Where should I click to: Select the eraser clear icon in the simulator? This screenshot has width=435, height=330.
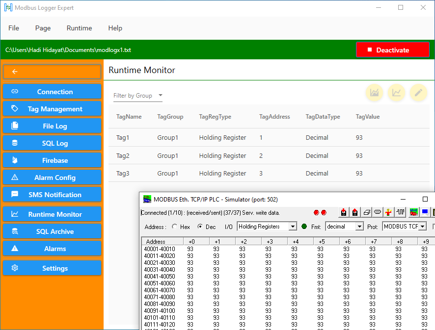[x=367, y=212]
